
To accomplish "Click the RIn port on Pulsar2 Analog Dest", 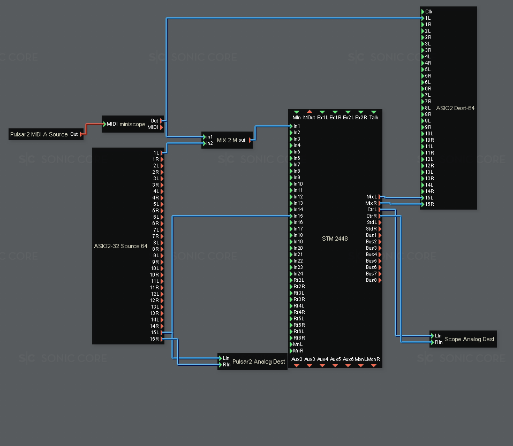I will click(220, 365).
